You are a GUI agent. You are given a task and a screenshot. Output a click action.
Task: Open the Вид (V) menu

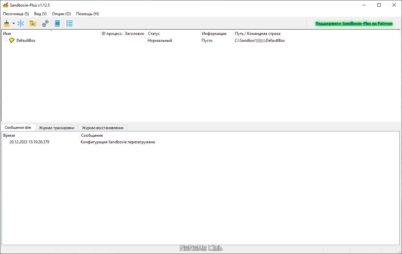(x=41, y=14)
